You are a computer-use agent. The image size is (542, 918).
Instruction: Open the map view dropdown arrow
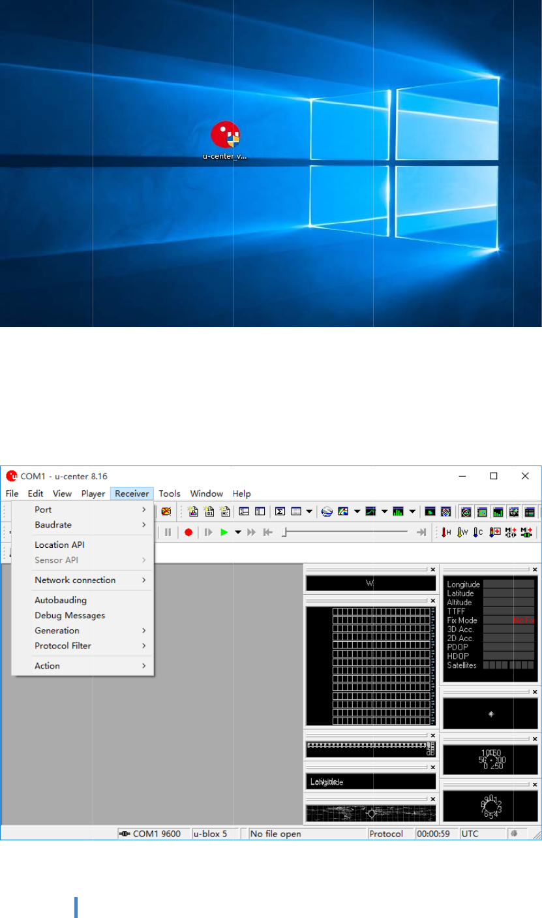tap(357, 512)
